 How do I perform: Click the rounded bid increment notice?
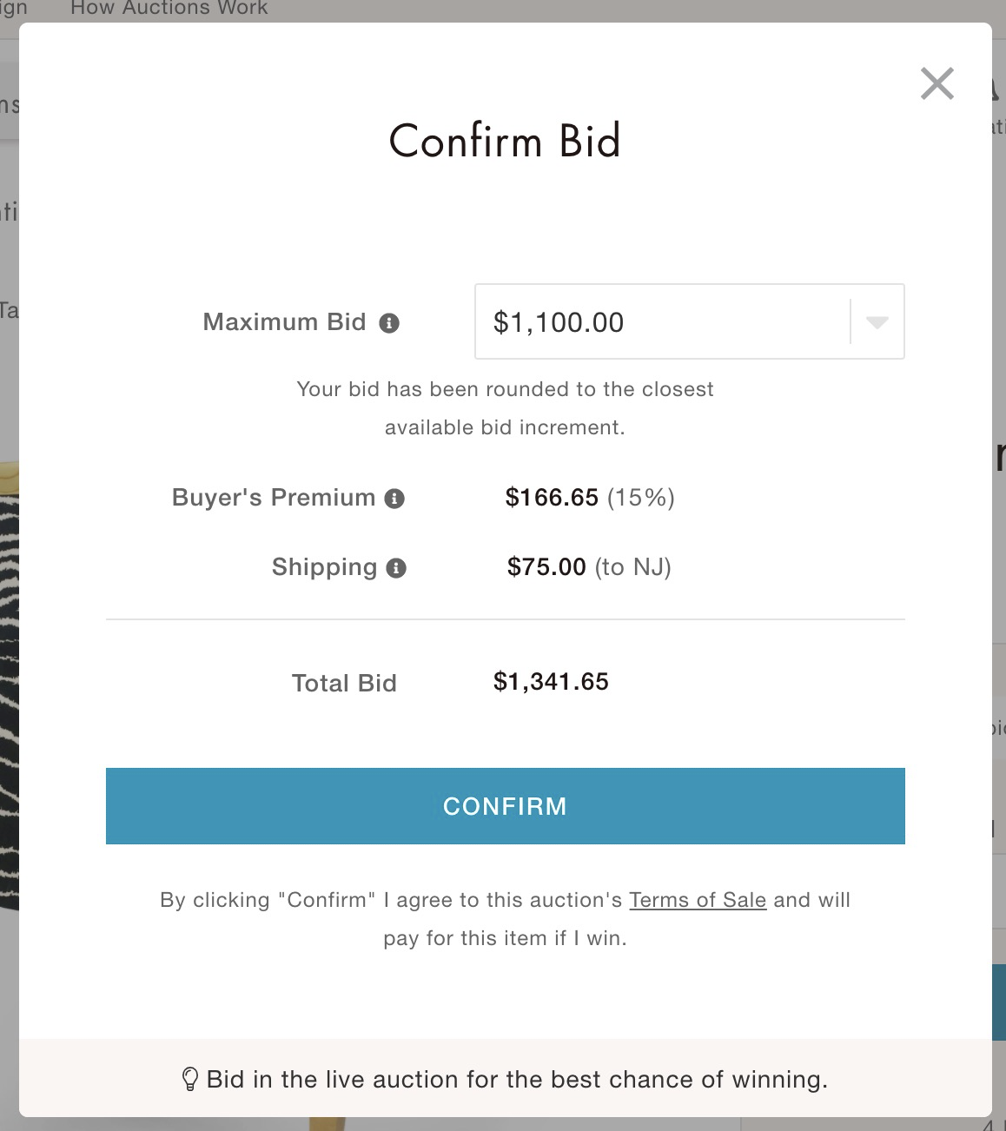(x=505, y=408)
